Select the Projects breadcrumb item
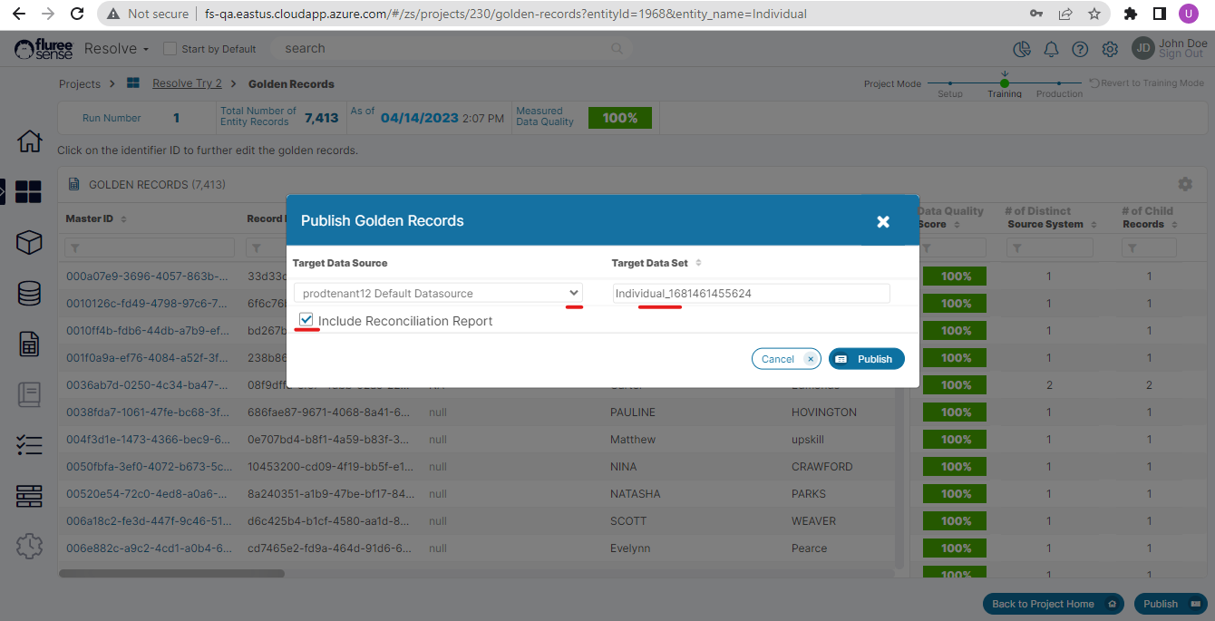1215x621 pixels. point(80,83)
